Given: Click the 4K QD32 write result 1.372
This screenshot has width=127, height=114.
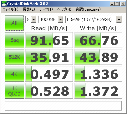Looking at the screenshot, I should pos(98,91).
